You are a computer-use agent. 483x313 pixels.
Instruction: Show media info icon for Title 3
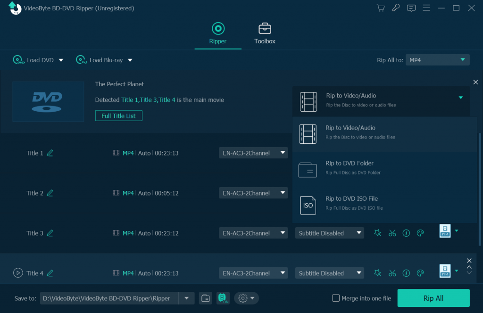[x=406, y=233]
